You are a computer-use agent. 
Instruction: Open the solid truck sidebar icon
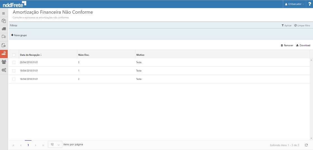point(4,29)
